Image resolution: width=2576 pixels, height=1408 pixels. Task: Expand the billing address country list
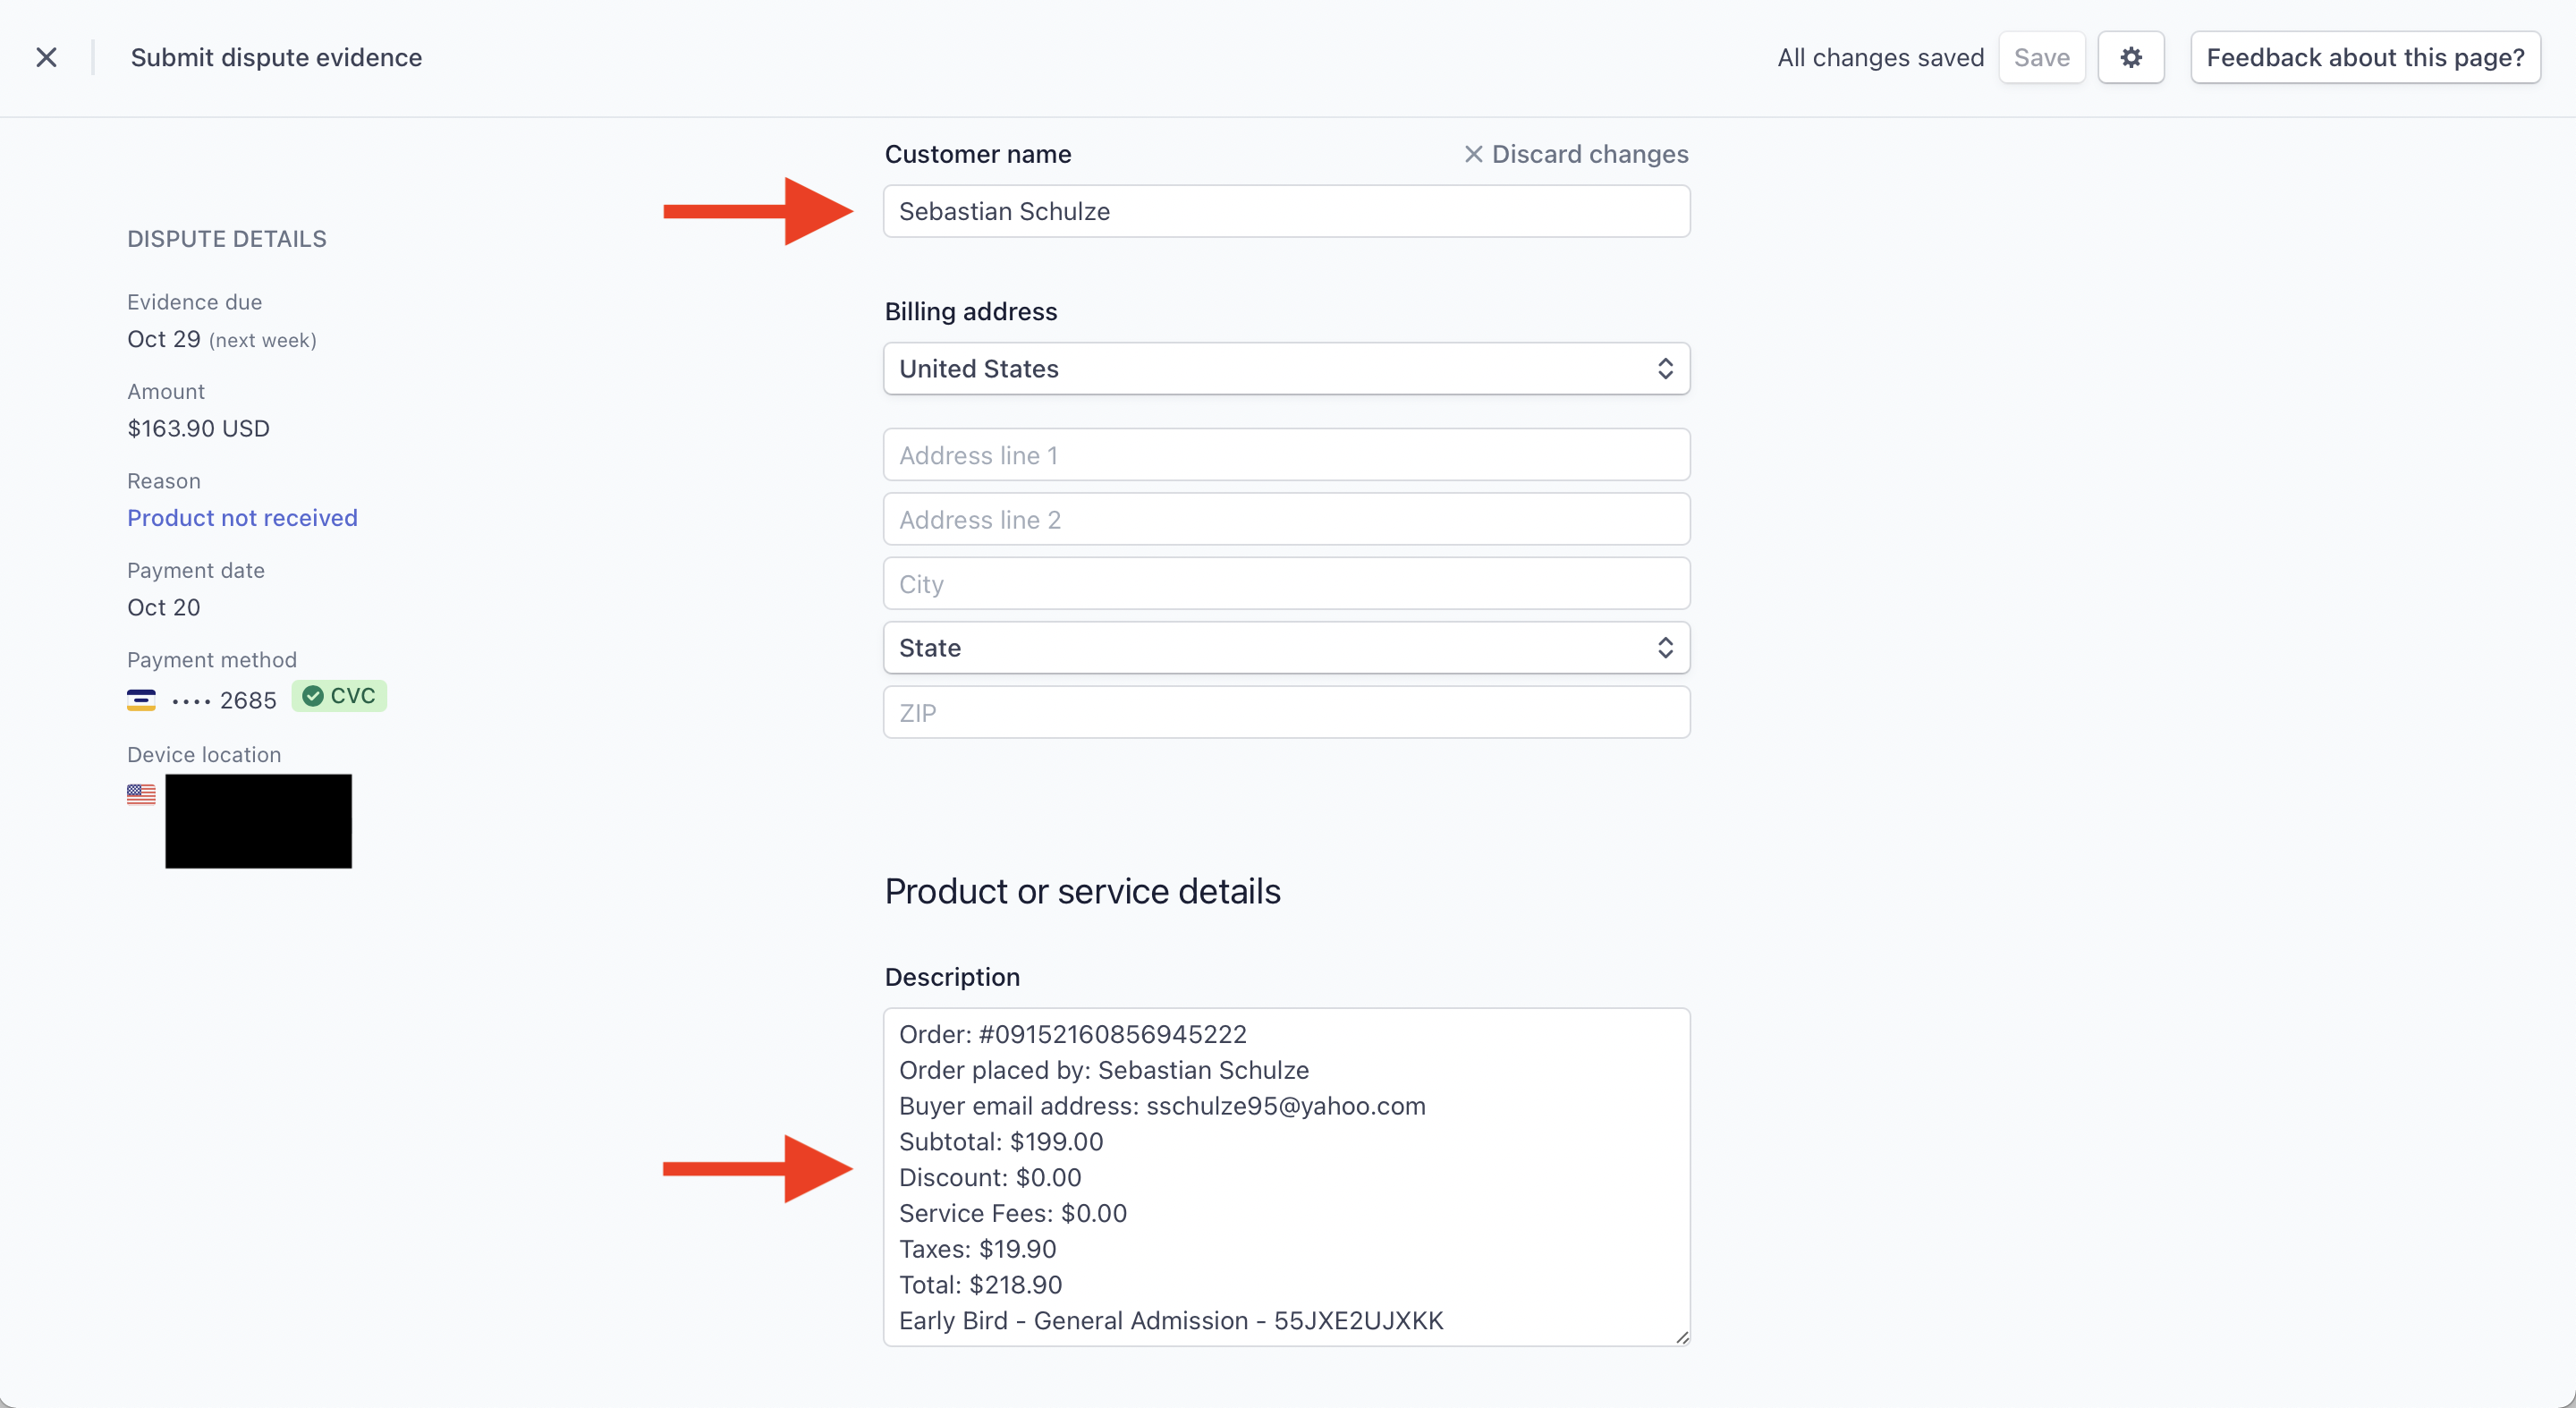[x=1286, y=368]
